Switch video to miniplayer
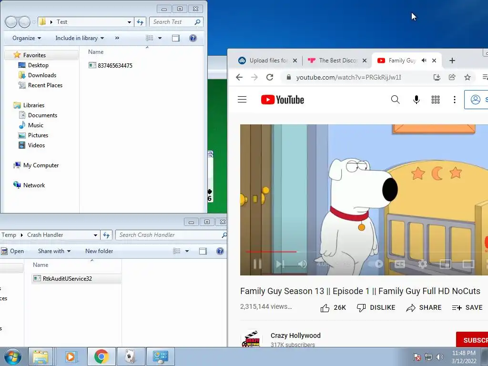The image size is (488, 366). coord(446,264)
